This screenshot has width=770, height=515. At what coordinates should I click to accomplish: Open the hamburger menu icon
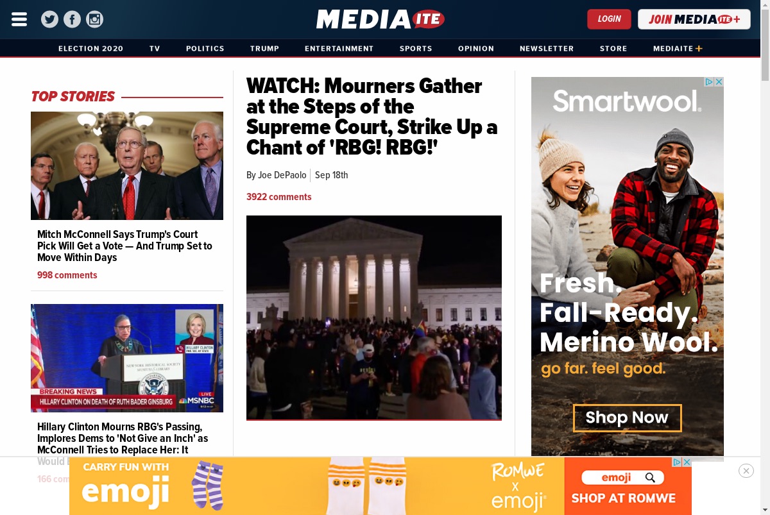(19, 19)
